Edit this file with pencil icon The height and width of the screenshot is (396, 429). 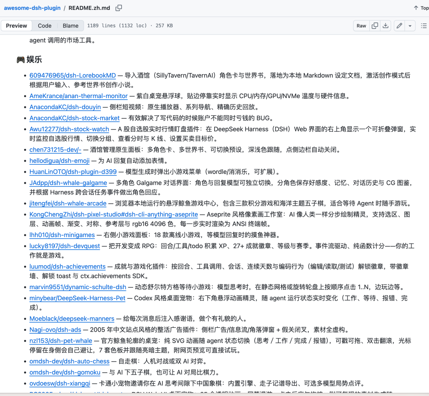click(400, 26)
